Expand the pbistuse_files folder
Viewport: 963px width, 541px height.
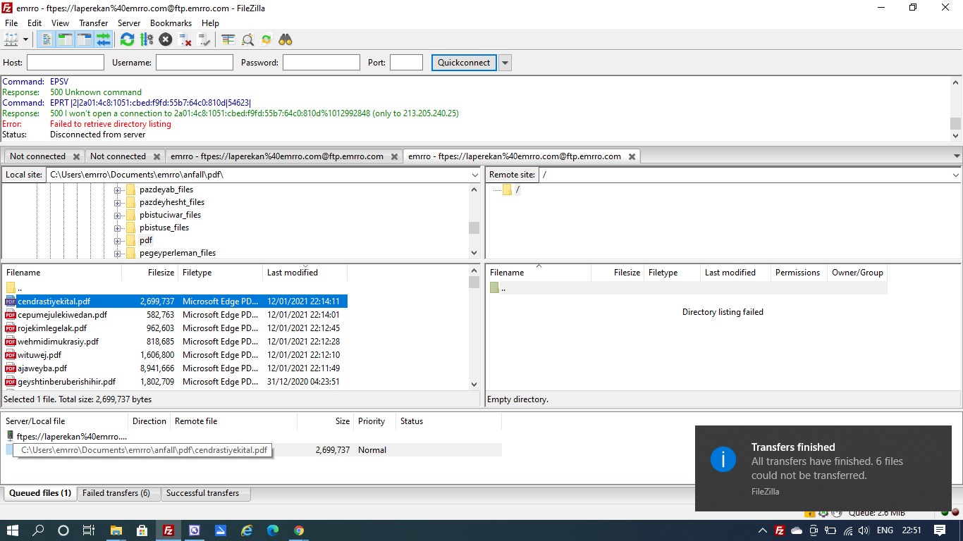[x=118, y=228]
